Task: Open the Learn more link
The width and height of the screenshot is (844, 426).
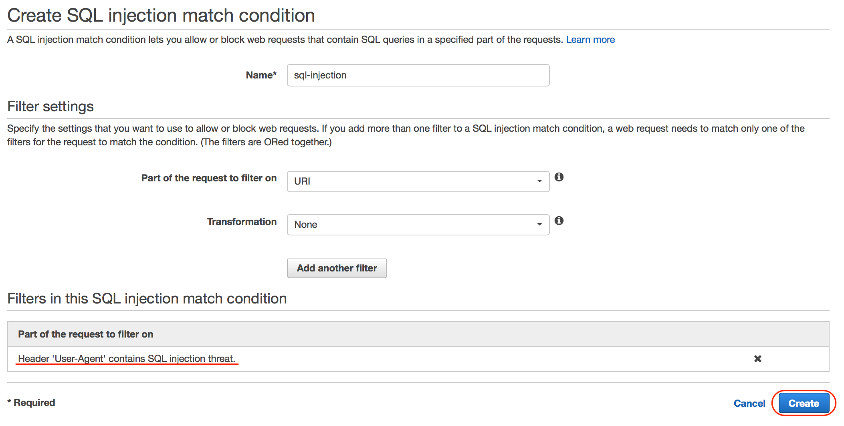Action: point(590,39)
